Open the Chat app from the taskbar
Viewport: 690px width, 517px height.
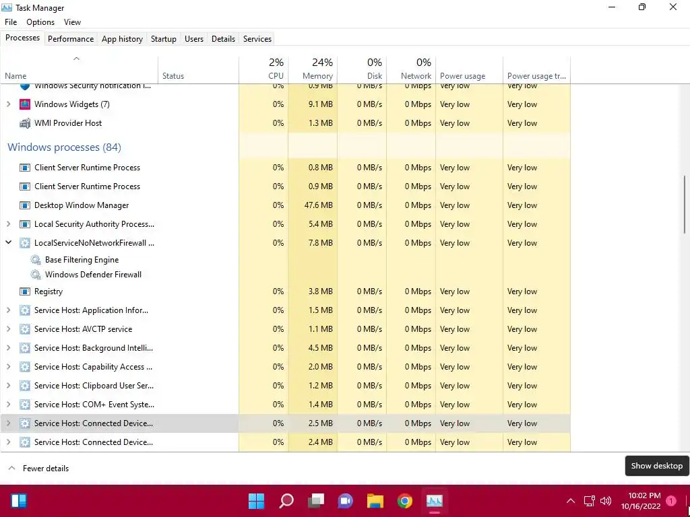[x=345, y=501]
